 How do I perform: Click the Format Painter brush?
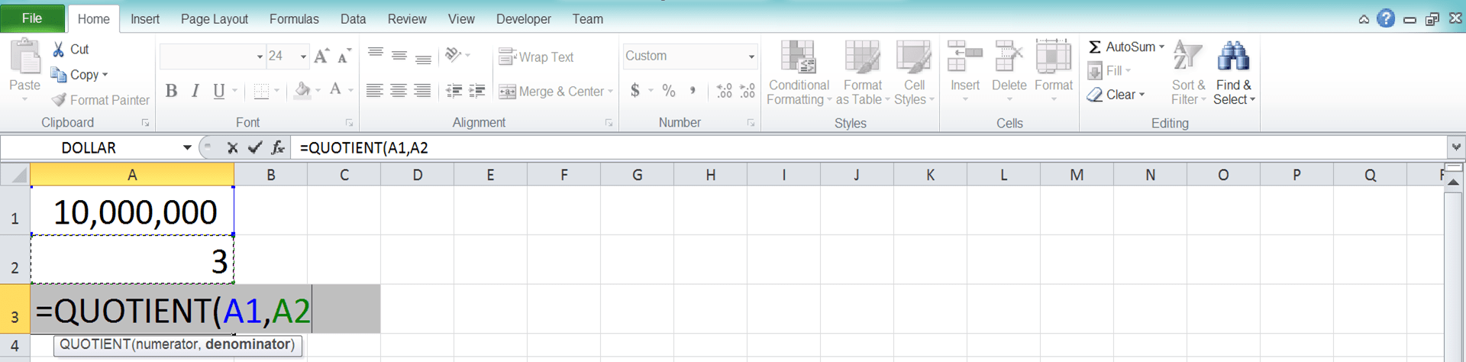tap(59, 100)
